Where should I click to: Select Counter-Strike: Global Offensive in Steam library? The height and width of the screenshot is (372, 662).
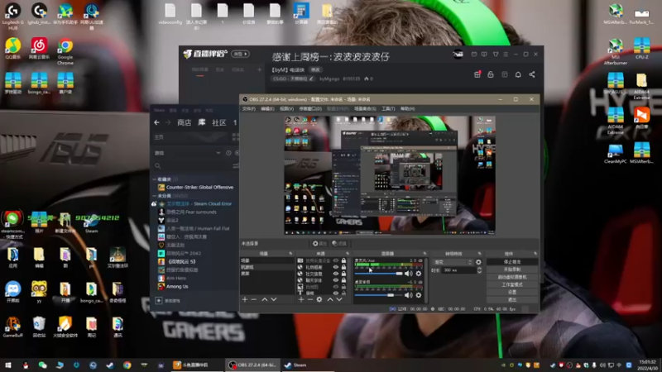point(199,188)
